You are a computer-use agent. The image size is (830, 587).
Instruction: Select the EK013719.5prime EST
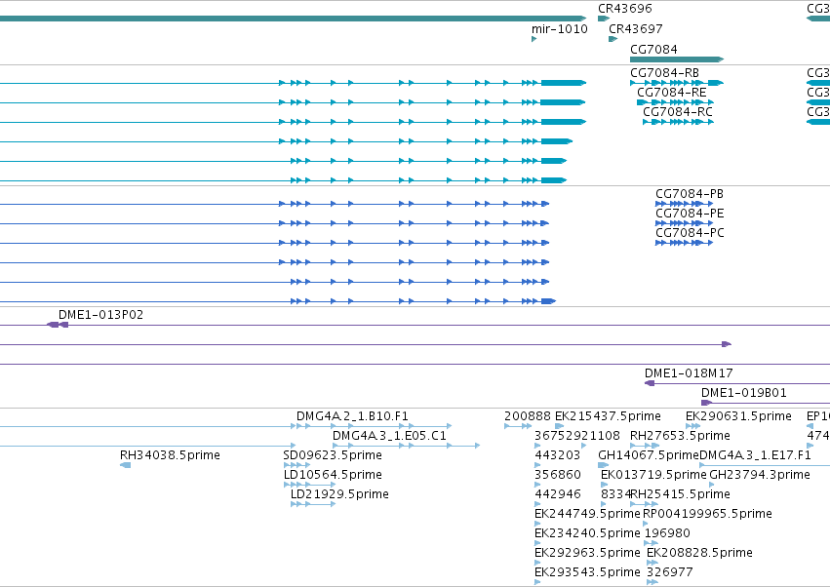pos(604,485)
